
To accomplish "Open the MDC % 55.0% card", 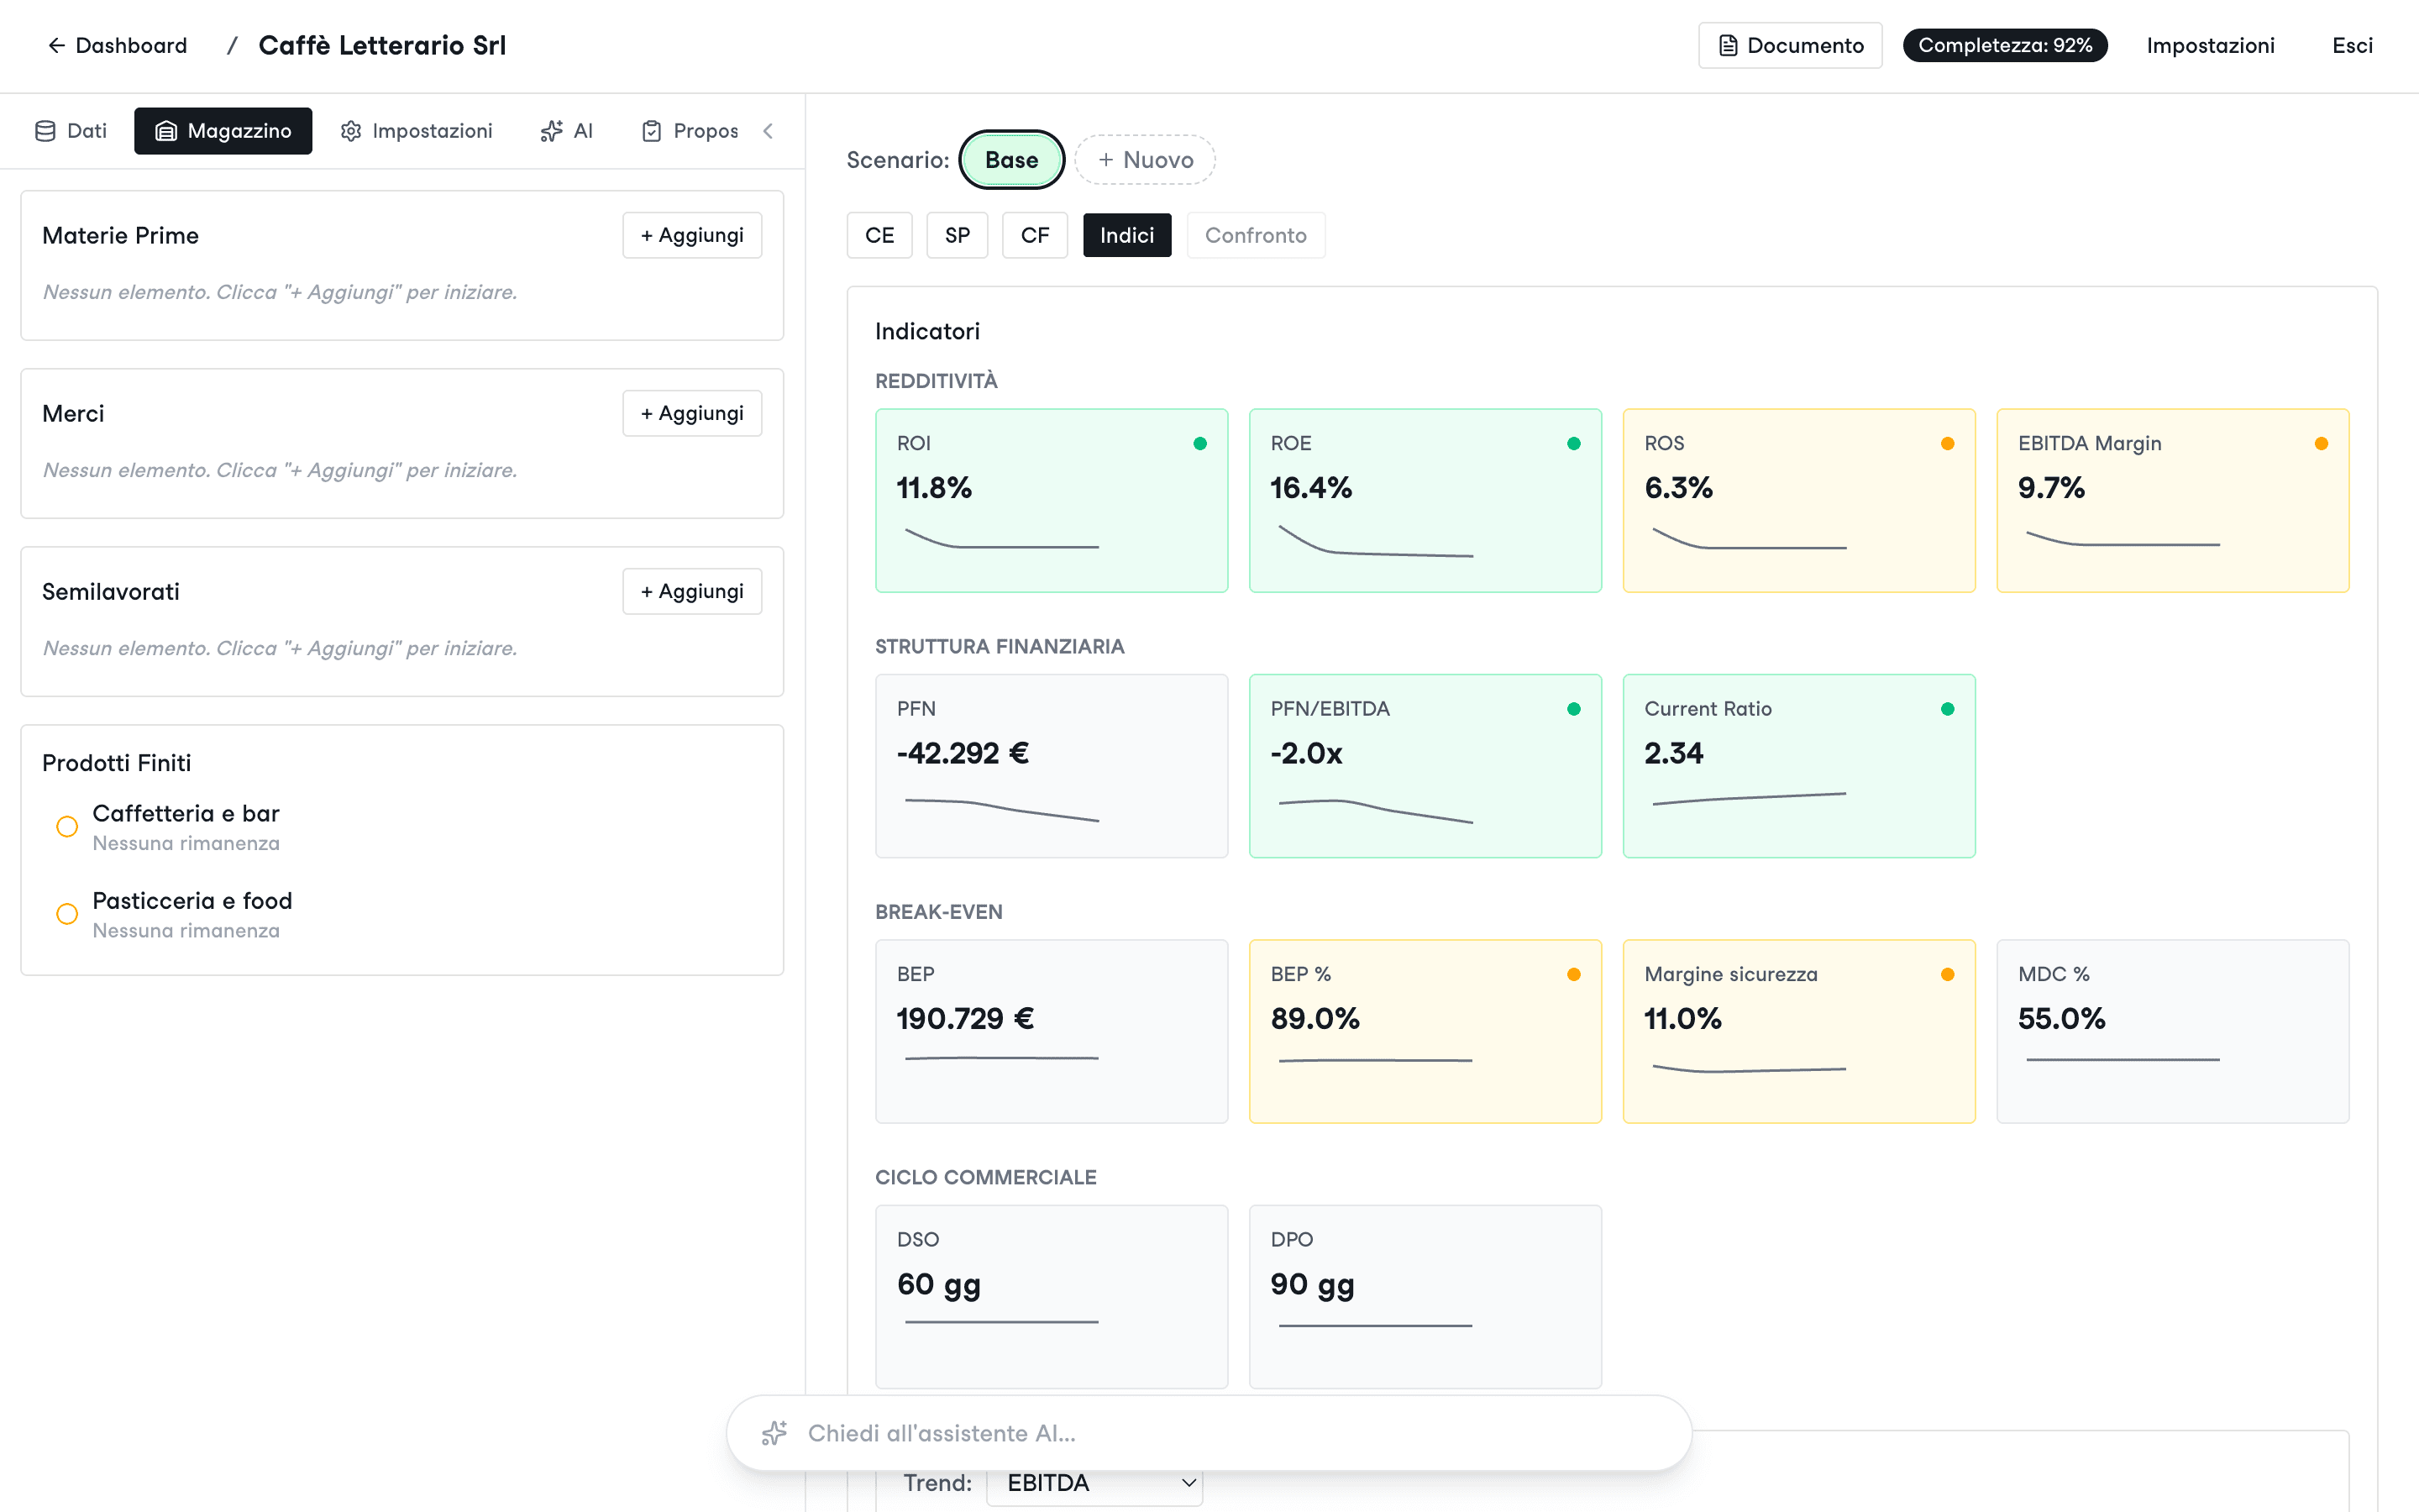I will pyautogui.click(x=2173, y=1031).
